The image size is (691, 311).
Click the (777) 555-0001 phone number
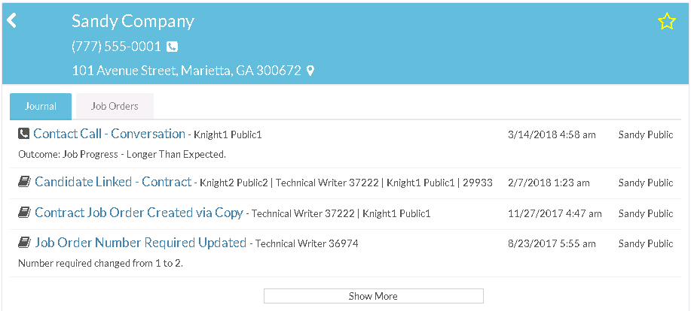point(116,47)
